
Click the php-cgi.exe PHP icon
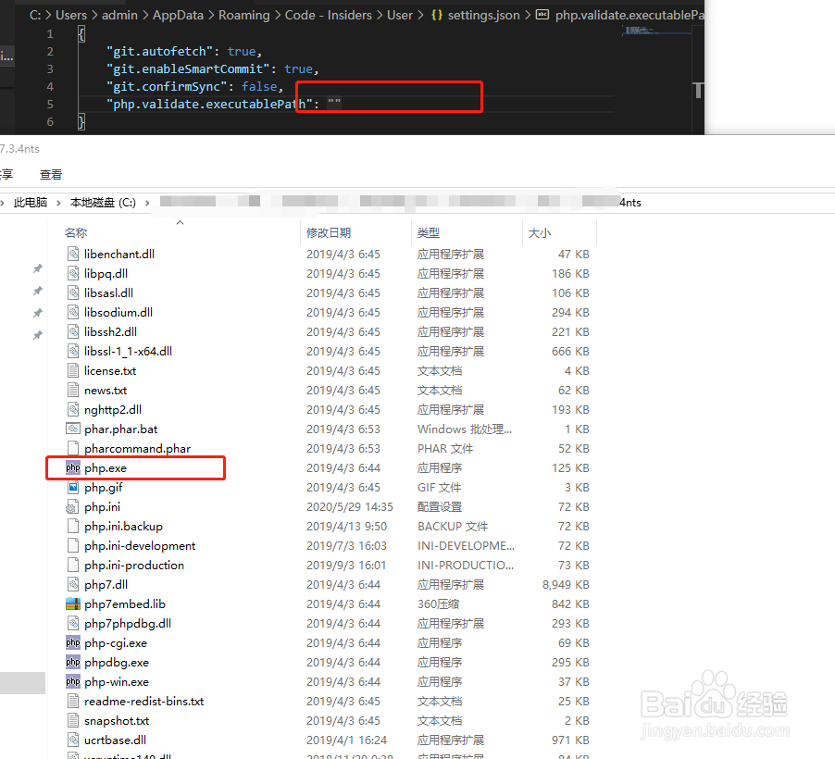72,642
